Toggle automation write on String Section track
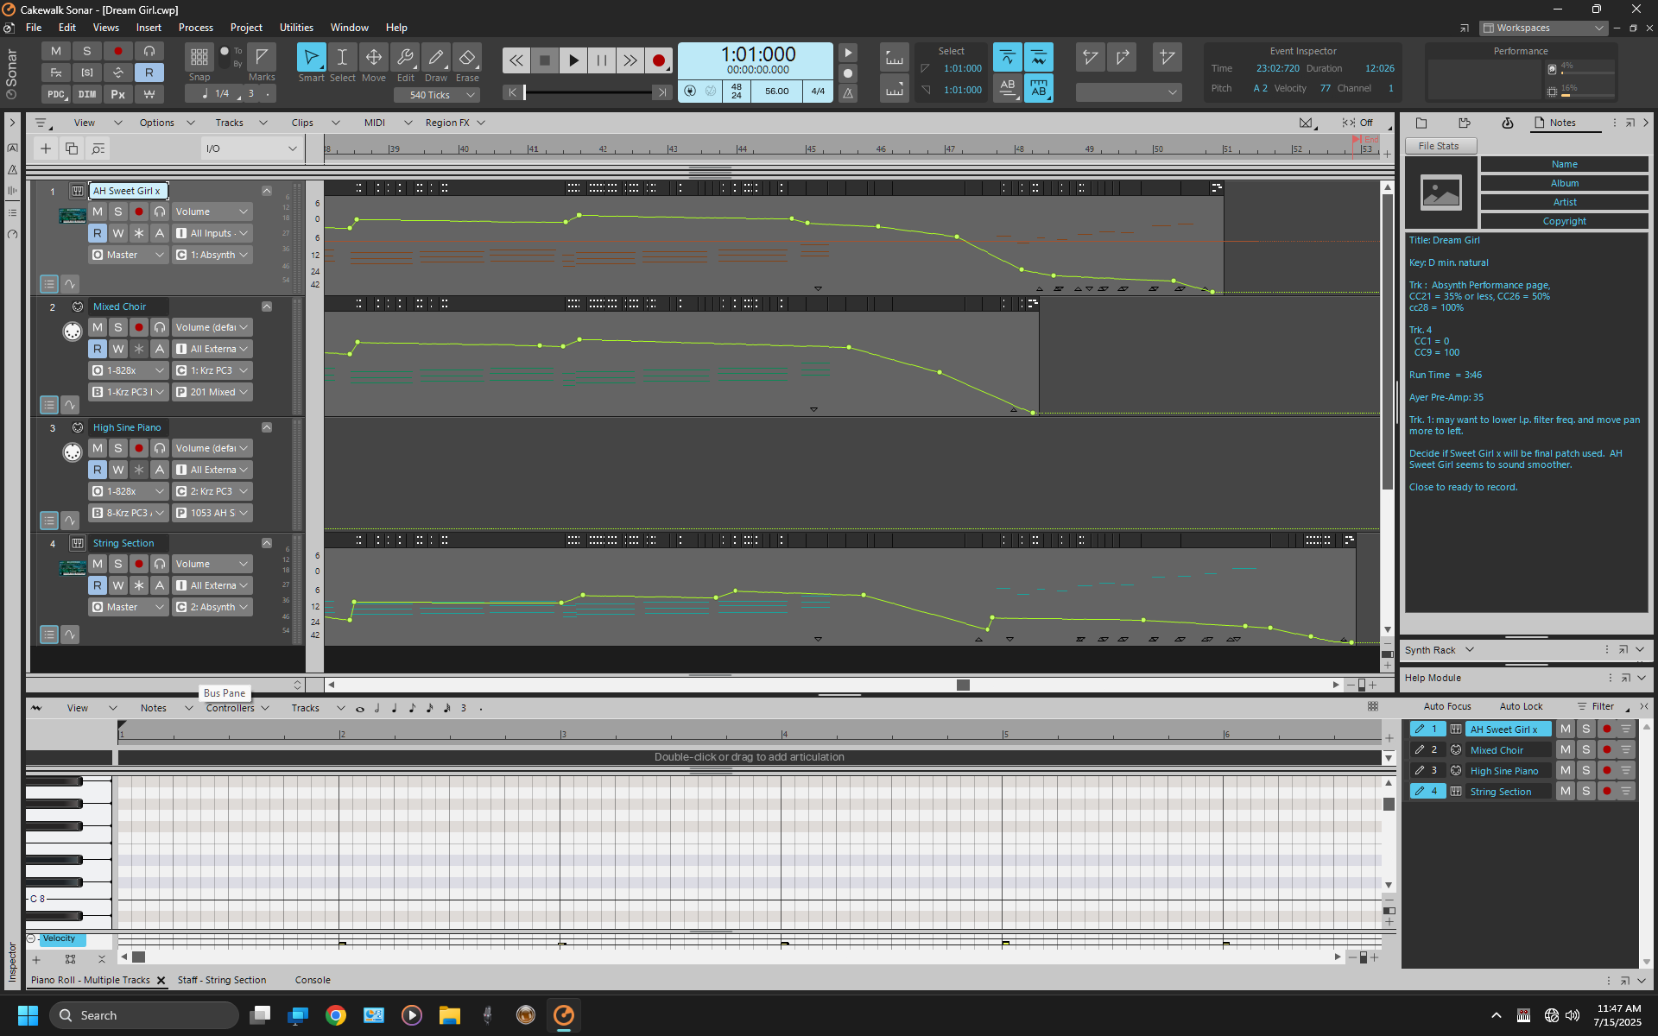 118,585
